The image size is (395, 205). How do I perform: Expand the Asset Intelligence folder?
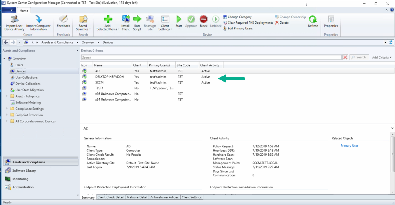(7, 96)
